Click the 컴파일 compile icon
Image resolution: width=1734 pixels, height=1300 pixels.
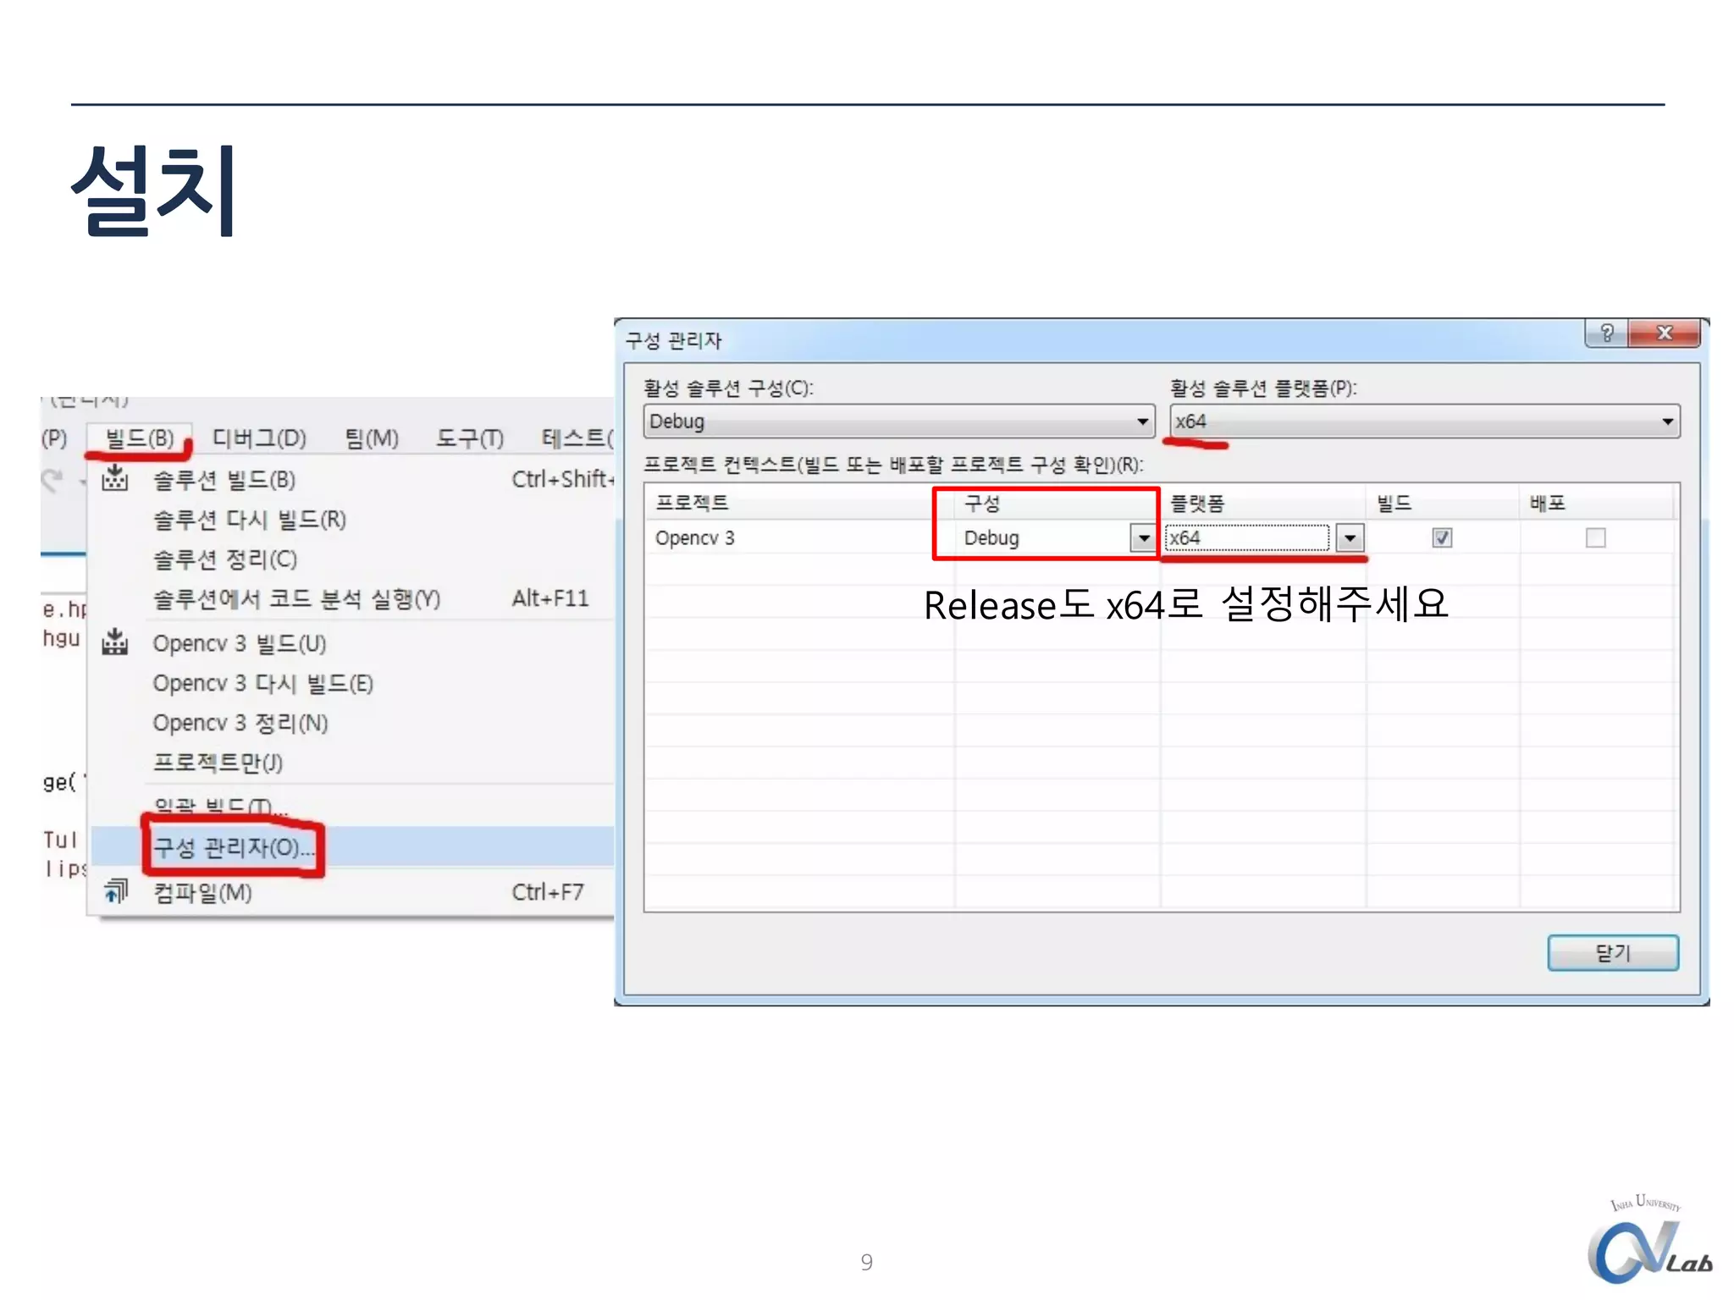tap(115, 891)
